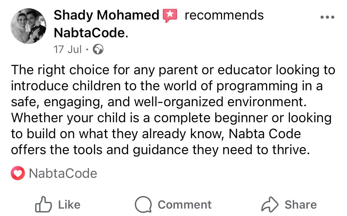
Task: Click the thumbs-up Like icon
Action: 43,204
